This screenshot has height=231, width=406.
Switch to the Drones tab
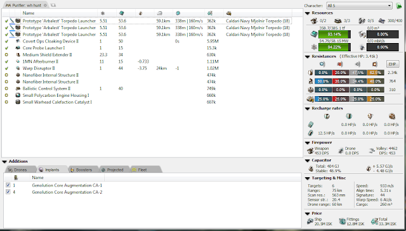[x=20, y=170]
